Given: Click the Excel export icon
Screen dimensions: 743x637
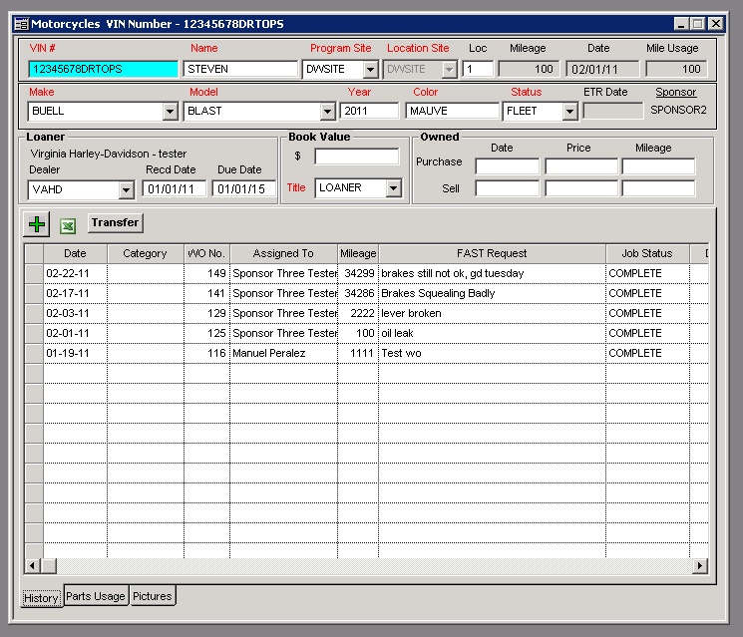Looking at the screenshot, I should point(69,226).
